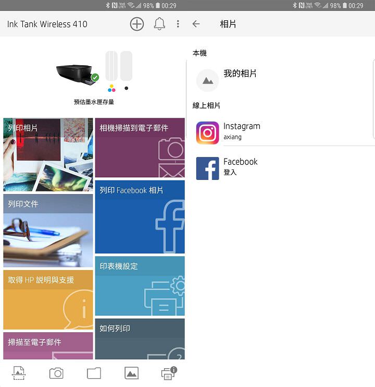
Task: Open the 相機掃描到電子郵件 tile
Action: click(x=140, y=148)
